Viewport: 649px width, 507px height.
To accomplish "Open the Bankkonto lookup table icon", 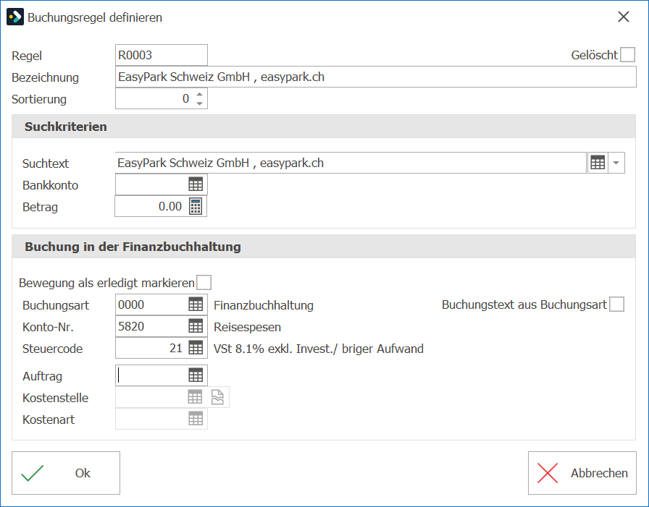I will click(196, 184).
